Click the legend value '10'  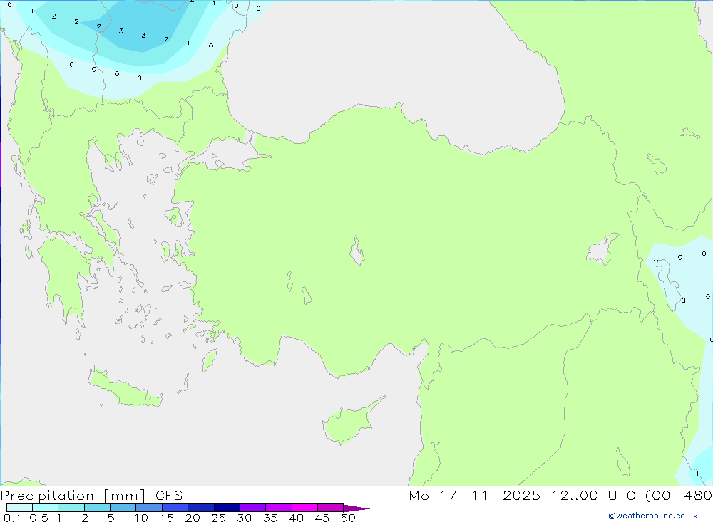[141, 518]
